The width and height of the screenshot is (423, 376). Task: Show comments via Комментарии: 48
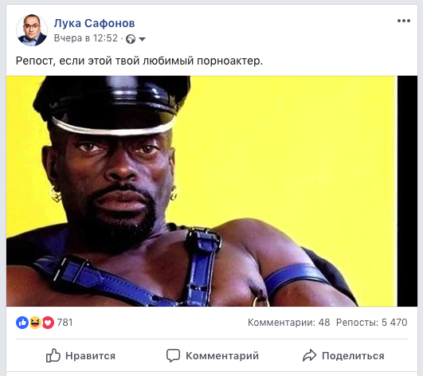[x=288, y=323]
